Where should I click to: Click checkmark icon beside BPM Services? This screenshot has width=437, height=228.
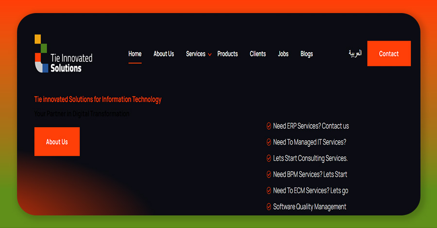point(269,174)
